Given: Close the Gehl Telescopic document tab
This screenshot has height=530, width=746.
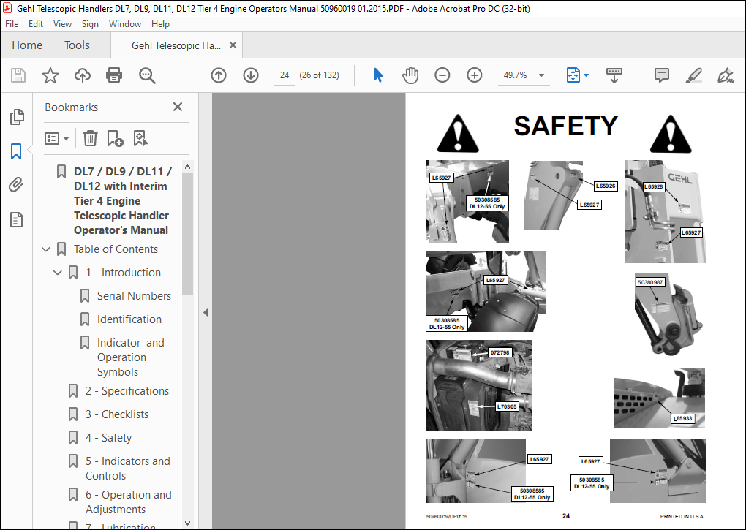Looking at the screenshot, I should (233, 45).
